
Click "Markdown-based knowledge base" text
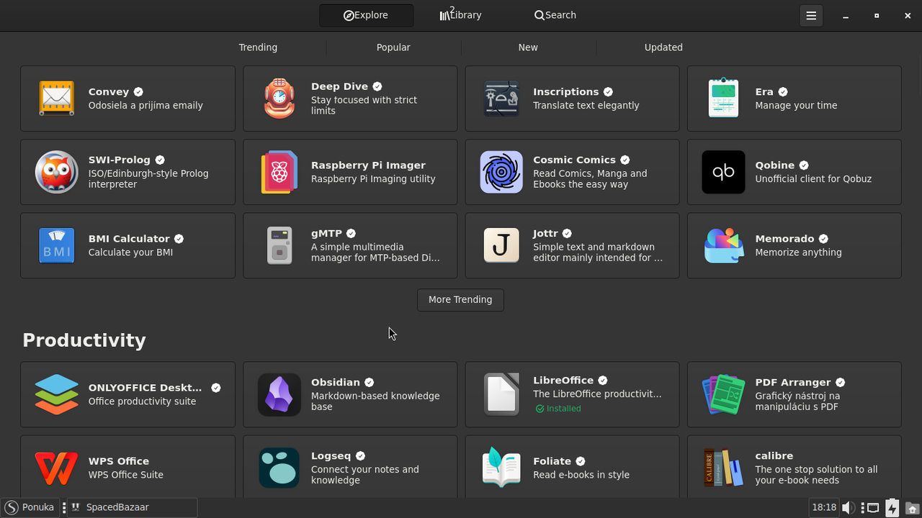coord(375,401)
